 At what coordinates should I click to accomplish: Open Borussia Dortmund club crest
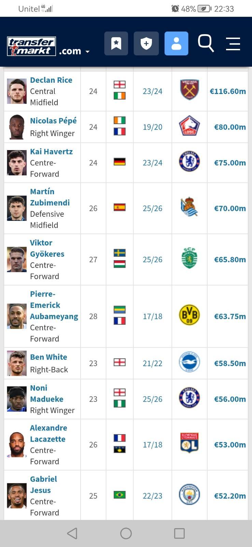pos(189,315)
